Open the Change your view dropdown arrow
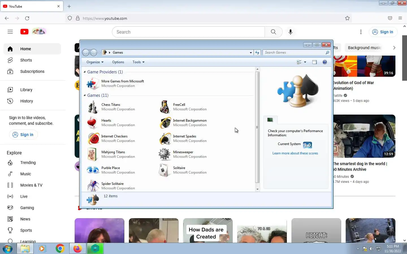Screen dimensions: 407x254 (x=305, y=62)
